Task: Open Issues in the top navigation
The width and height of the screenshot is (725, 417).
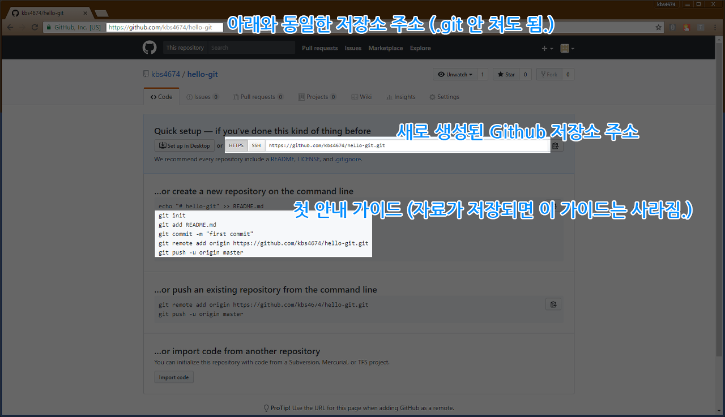Action: (353, 48)
